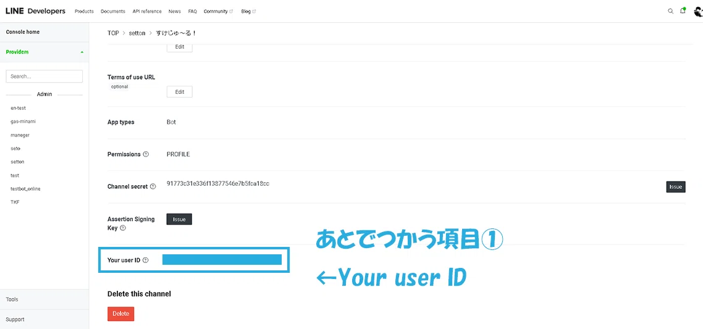
Task: Click the Providers sidebar heading
Action: 17,52
